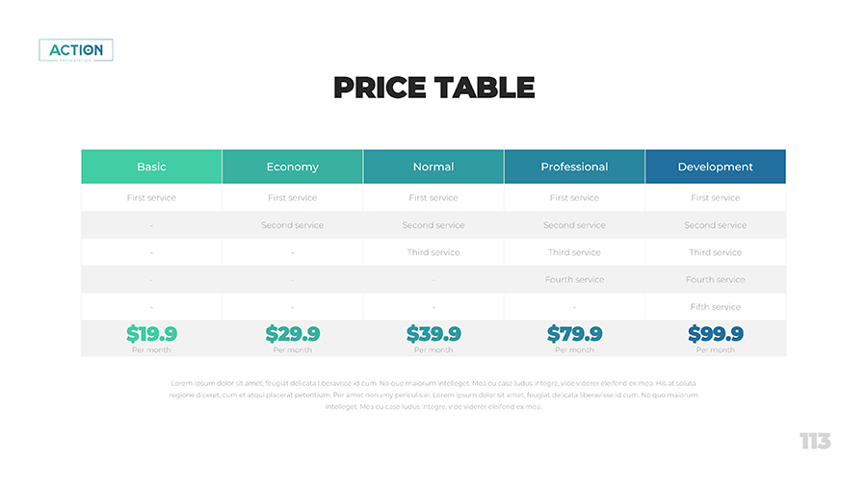Click the Lorem ipsum description paragraph
Viewport: 867px width, 487px height.
click(433, 395)
